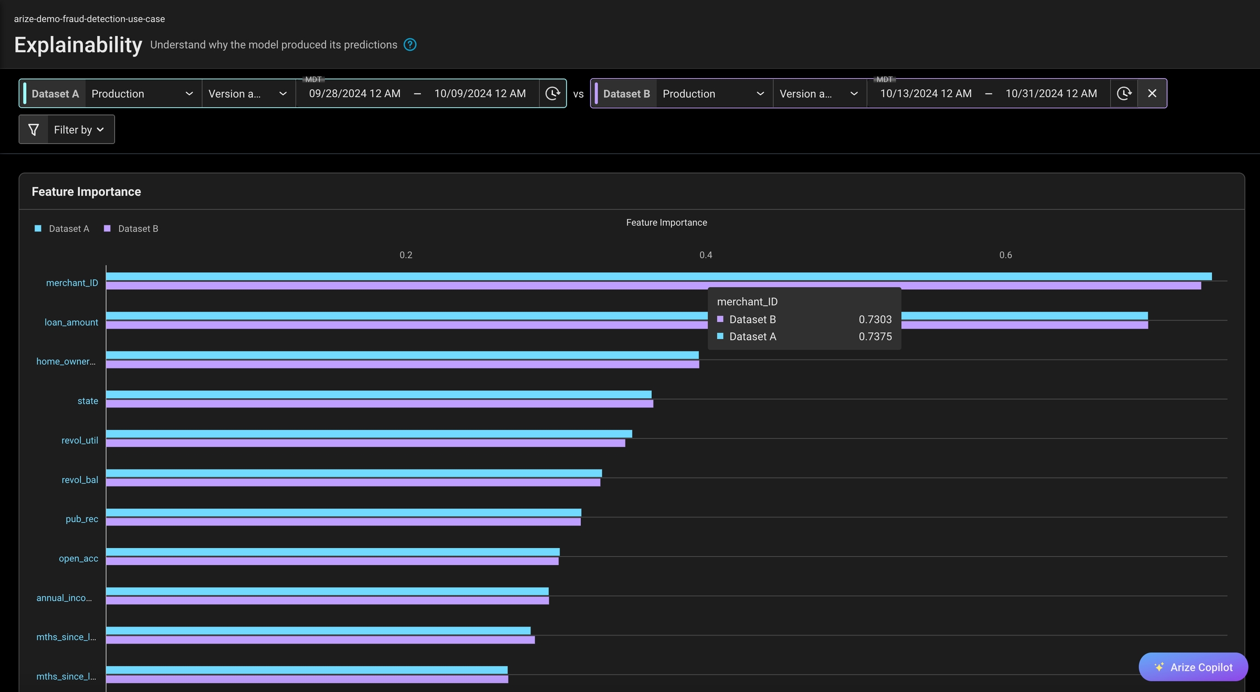Click the funnel filter icon
The height and width of the screenshot is (692, 1260).
click(33, 130)
